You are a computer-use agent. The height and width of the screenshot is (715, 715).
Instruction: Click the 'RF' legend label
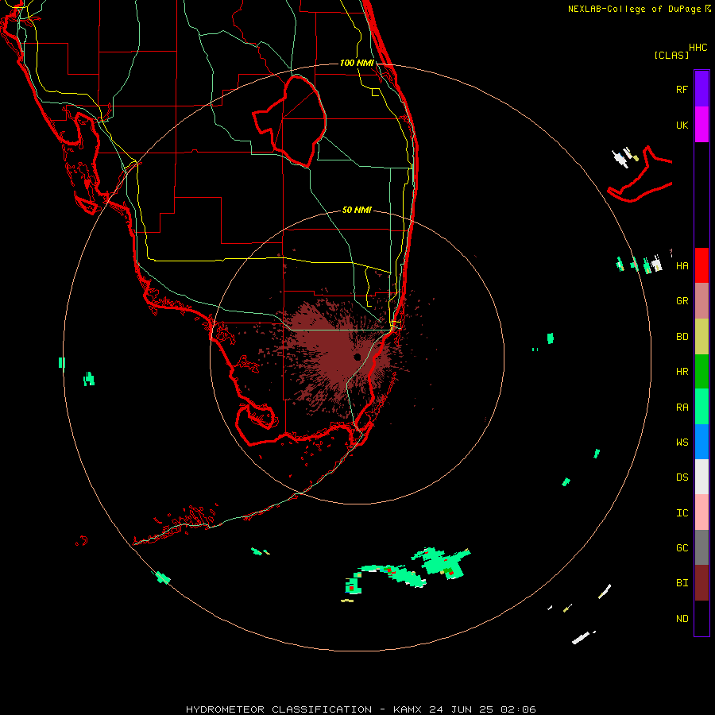click(682, 89)
